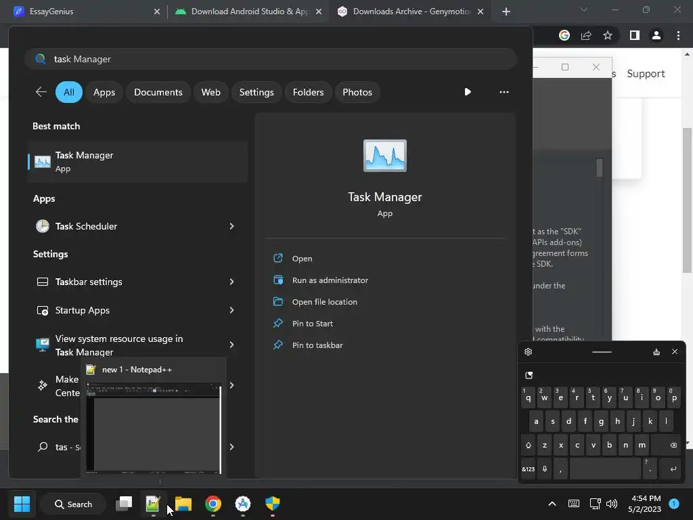Open the Windows Start menu button
693x520 pixels.
pyautogui.click(x=22, y=504)
